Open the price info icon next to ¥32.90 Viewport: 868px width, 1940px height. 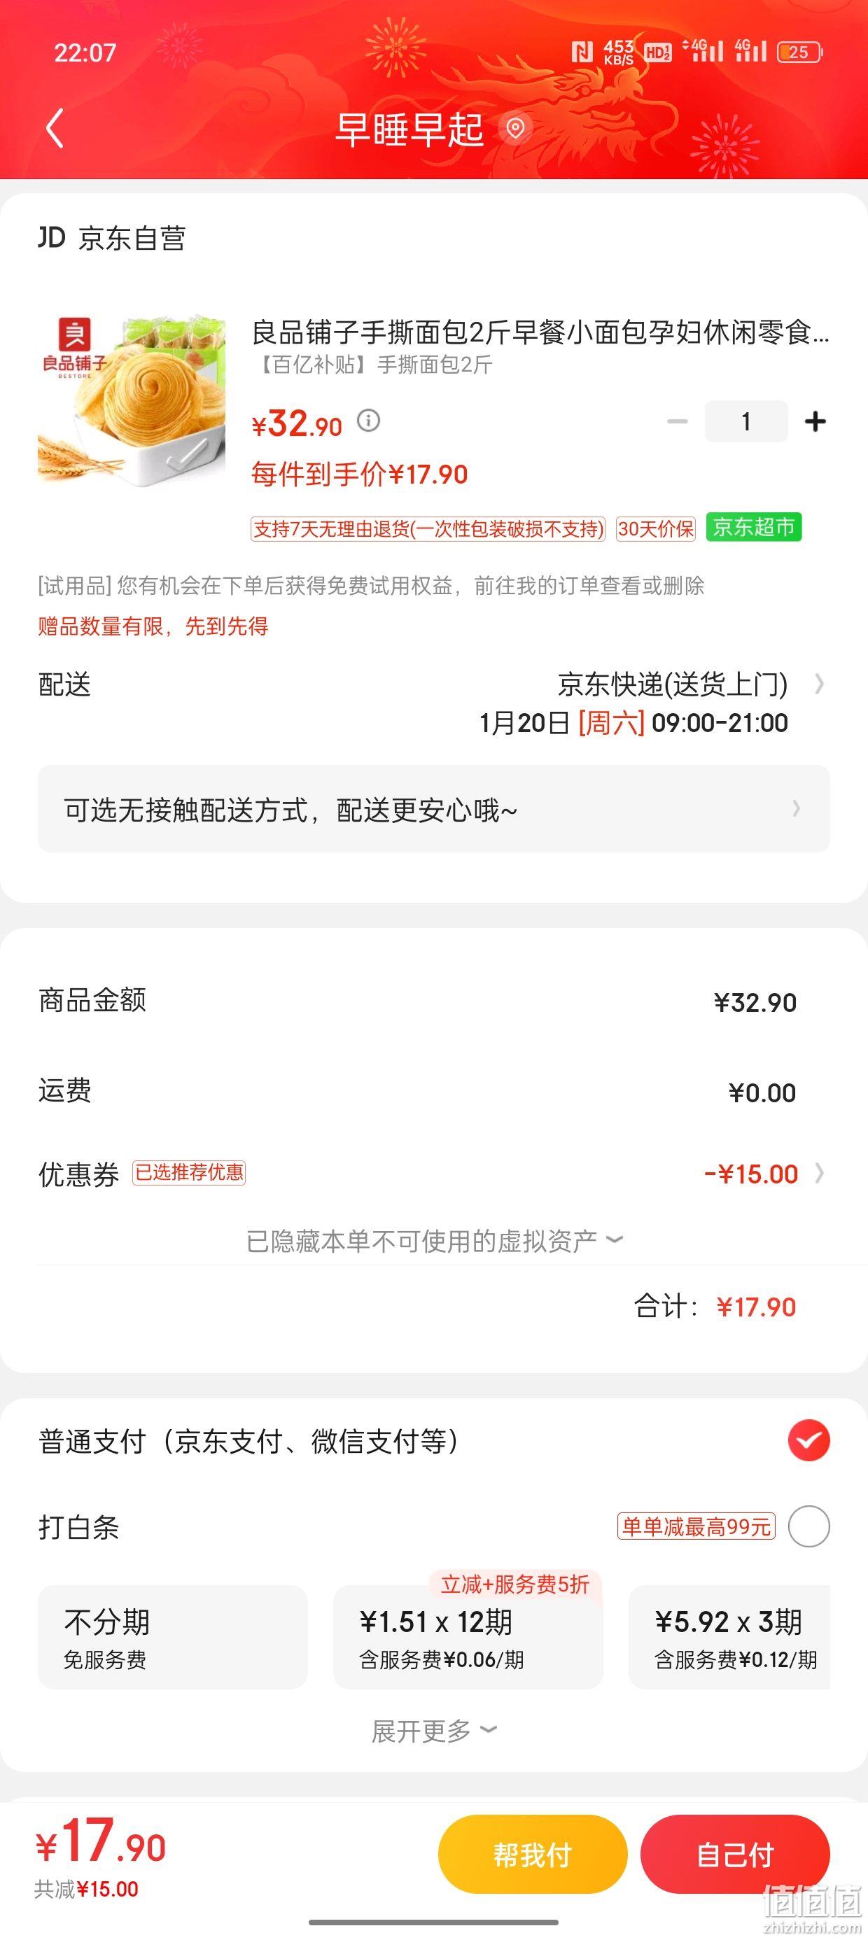pyautogui.click(x=368, y=420)
